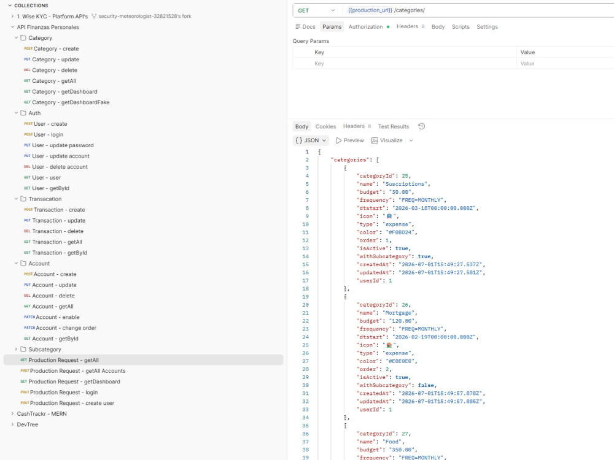
Task: Open the Category - getAll request
Action: coord(54,81)
